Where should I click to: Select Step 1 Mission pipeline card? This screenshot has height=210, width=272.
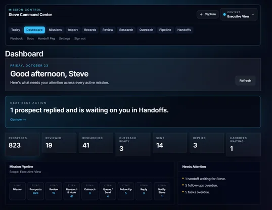18,191
